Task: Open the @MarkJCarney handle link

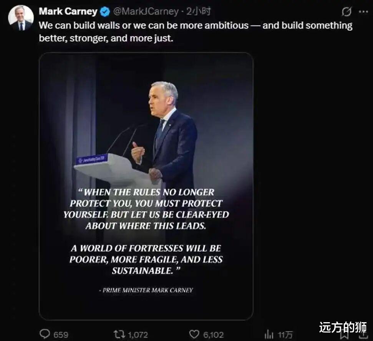Action: point(146,12)
